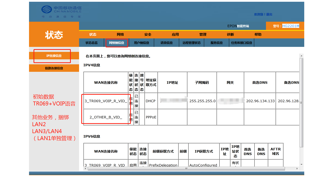Open the 状态 main menu
Viewport: 316px width, 180px height.
coord(93,34)
